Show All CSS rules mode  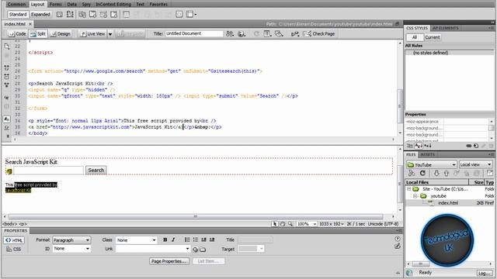click(414, 37)
